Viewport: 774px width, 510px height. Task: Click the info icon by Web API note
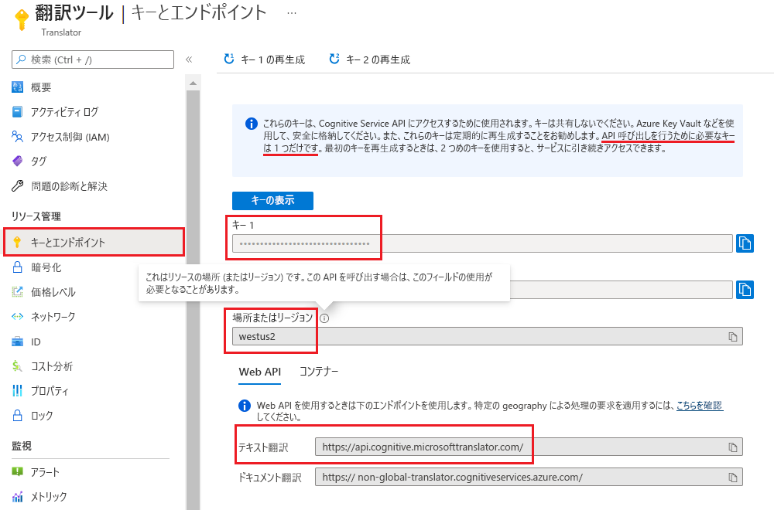245,406
